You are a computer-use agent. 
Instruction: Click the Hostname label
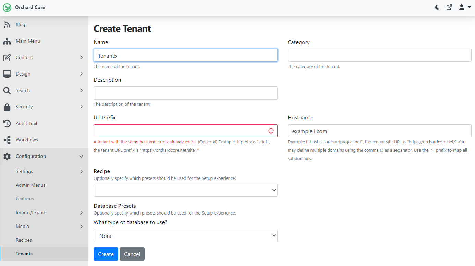(x=300, y=117)
